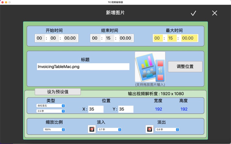Viewport: 231px width, 144px height.
Task: Click the 开始时间 hours field
Action: [x=40, y=38]
